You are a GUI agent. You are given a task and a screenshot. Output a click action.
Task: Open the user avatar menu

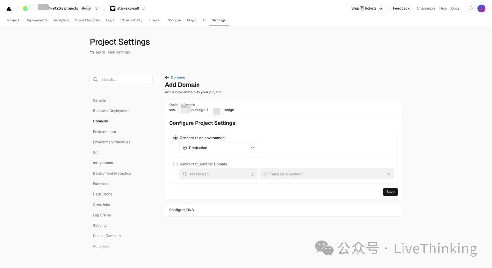(x=481, y=8)
